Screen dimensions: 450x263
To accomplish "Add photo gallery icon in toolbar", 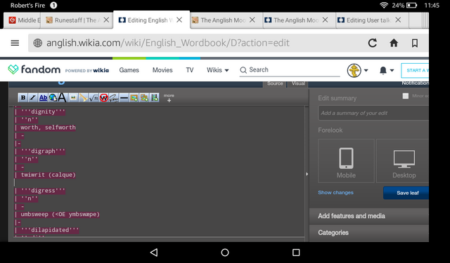I will [x=144, y=97].
